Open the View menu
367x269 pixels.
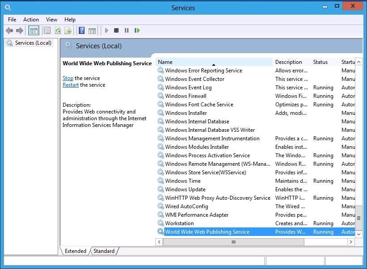(51, 20)
